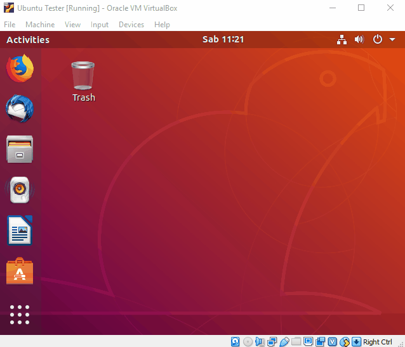Screen dimensions: 405x347
Task: Open the Files manager dock icon
Action: point(20,149)
